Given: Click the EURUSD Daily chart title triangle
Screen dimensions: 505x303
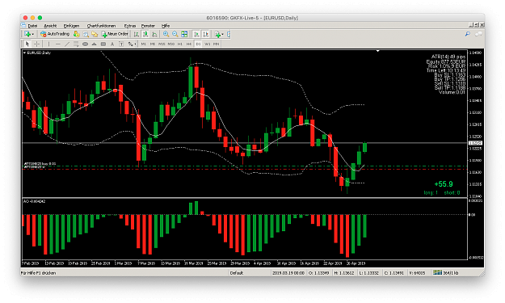Looking at the screenshot, I should (x=24, y=53).
